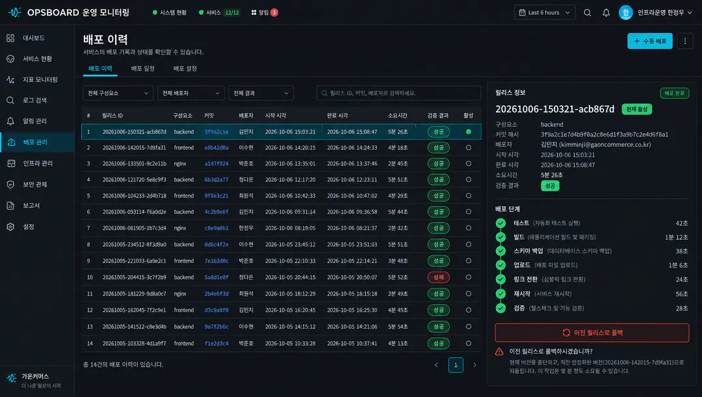Screen dimensions: 702x397
Task: Select active radio for release 20261005-103328-4d1a9f7
Action: (x=468, y=343)
